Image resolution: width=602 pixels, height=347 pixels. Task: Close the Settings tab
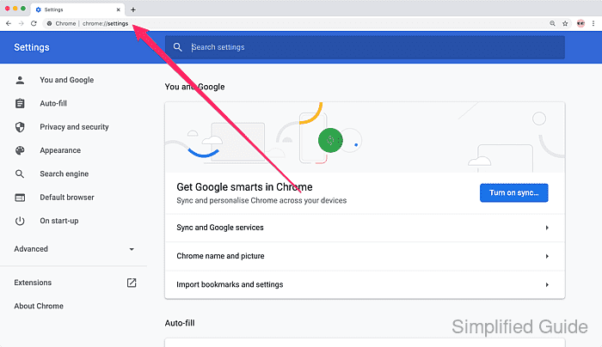[119, 9]
